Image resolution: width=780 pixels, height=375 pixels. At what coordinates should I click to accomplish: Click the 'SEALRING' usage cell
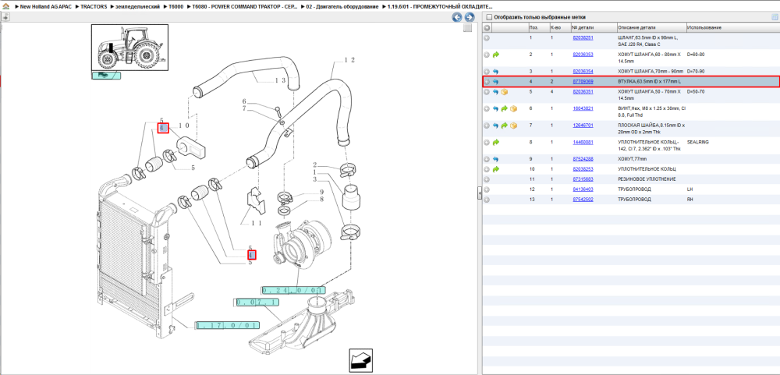tap(698, 142)
